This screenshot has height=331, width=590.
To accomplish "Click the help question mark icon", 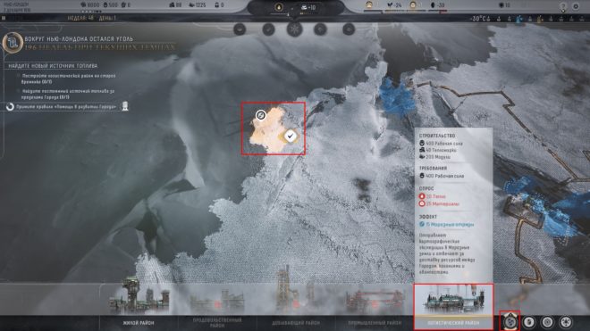I will tap(563, 6).
